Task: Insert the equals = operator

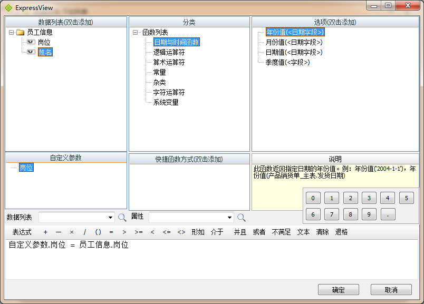Action: [111, 232]
